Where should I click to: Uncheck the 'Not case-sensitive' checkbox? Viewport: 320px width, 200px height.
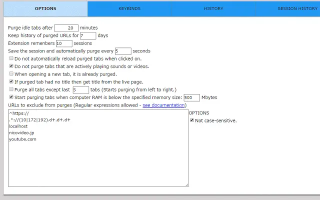pyautogui.click(x=192, y=120)
